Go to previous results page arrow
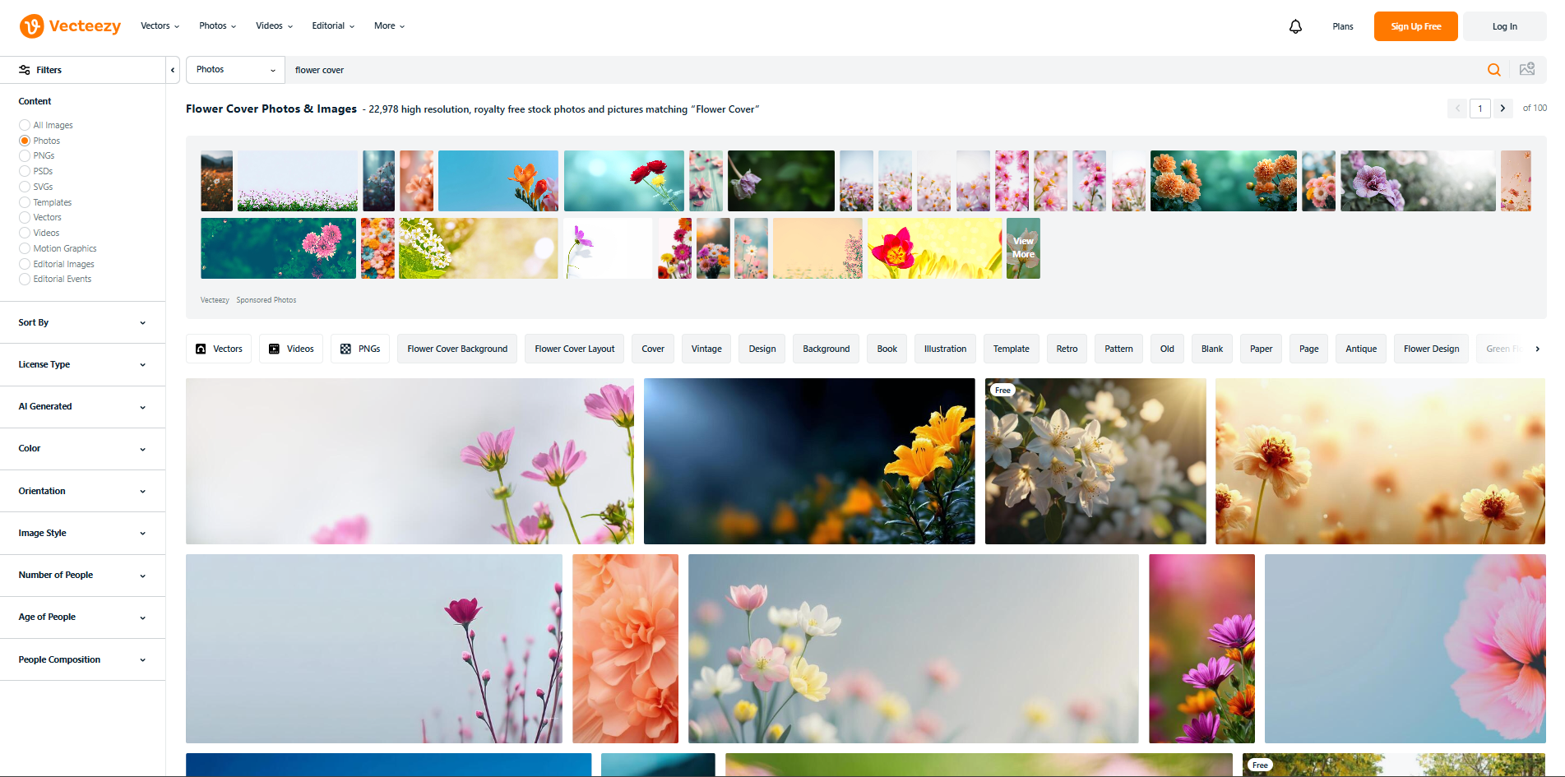 (x=1457, y=109)
